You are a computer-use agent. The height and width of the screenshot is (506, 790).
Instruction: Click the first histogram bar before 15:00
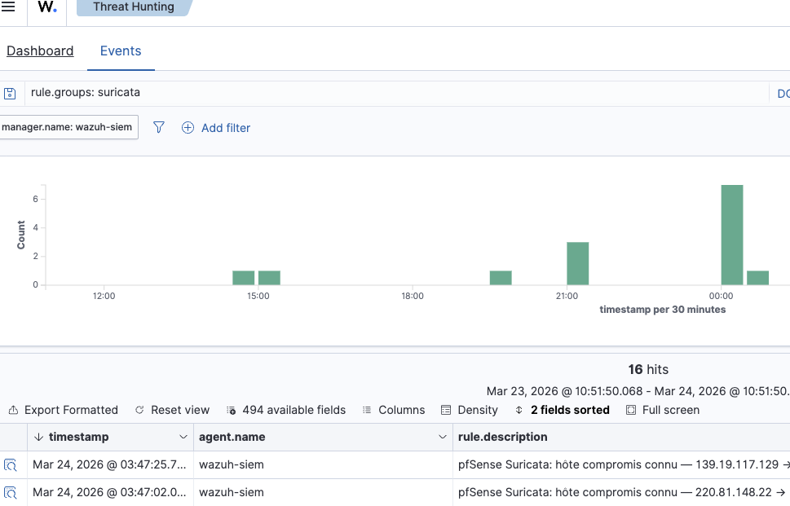pos(243,278)
